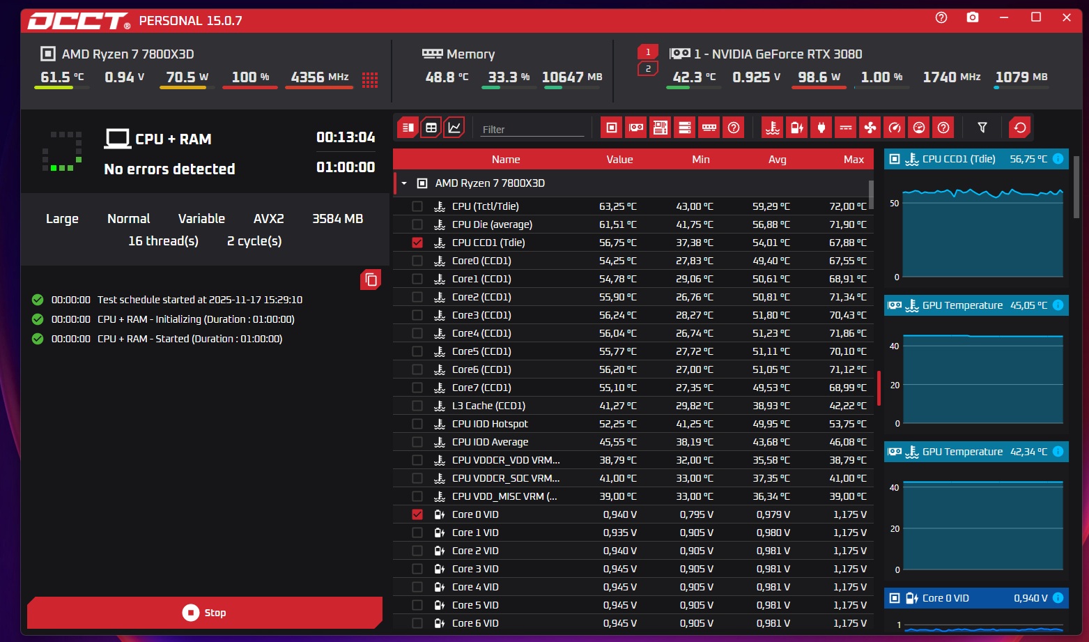The image size is (1089, 642).
Task: Open the help icon in title bar
Action: click(x=941, y=17)
